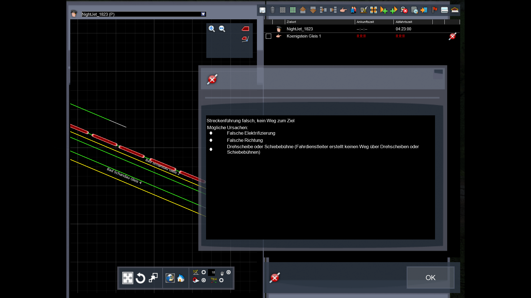Click the blue house home icon
531x298 pixels.
click(x=181, y=278)
